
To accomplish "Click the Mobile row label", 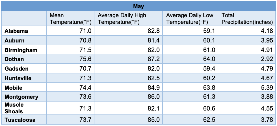I will point(14,87).
